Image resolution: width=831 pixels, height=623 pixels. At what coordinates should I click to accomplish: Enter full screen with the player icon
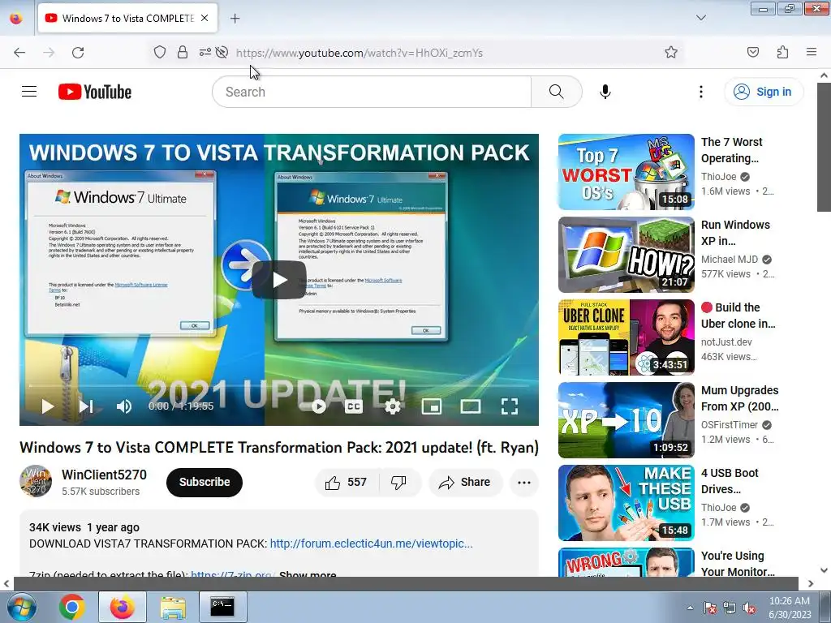pos(510,406)
